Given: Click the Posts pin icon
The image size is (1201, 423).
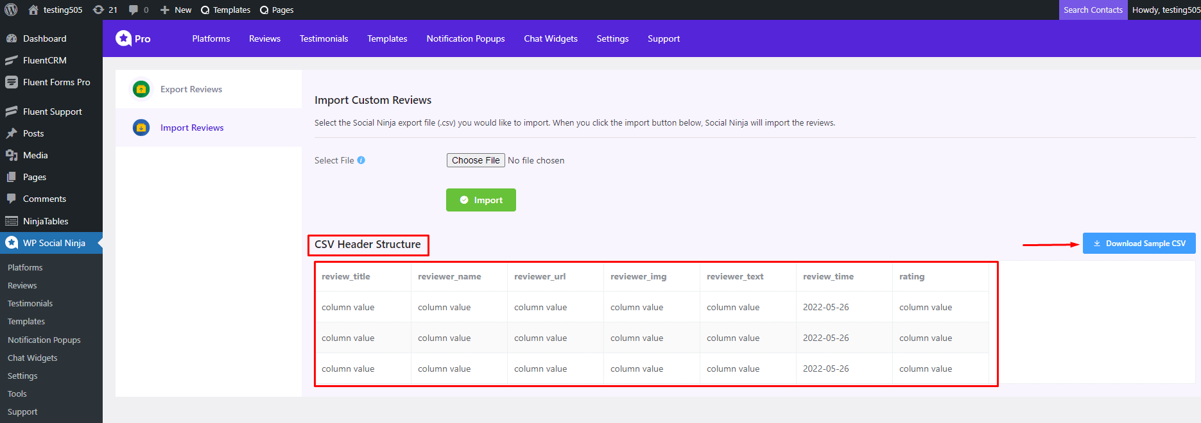Looking at the screenshot, I should pos(12,133).
